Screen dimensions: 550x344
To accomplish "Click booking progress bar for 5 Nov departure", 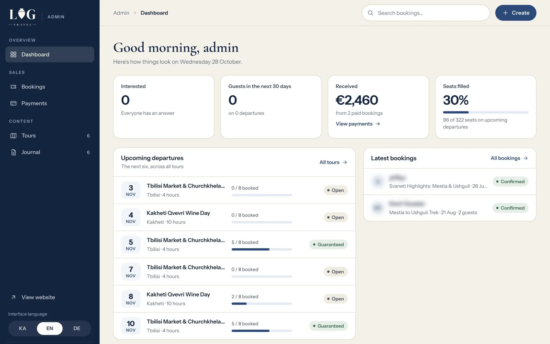I will tap(262, 249).
